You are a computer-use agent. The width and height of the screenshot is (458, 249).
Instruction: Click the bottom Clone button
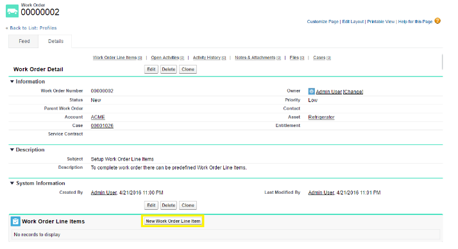pos(188,205)
